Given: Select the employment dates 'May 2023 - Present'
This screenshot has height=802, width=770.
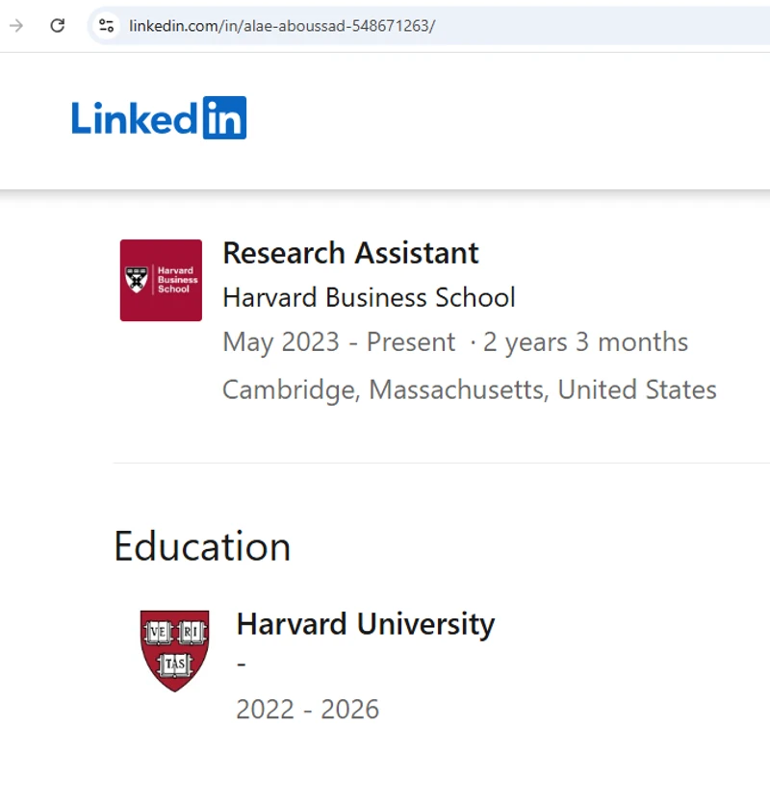Looking at the screenshot, I should tap(337, 342).
